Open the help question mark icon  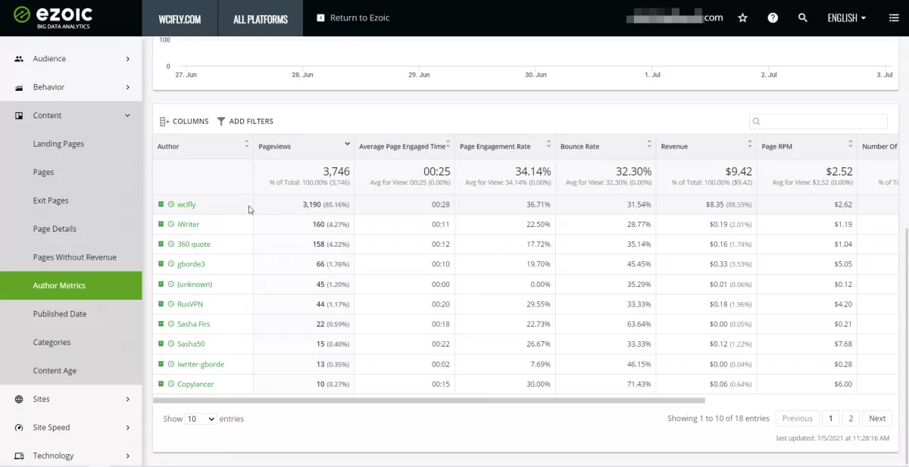[773, 17]
